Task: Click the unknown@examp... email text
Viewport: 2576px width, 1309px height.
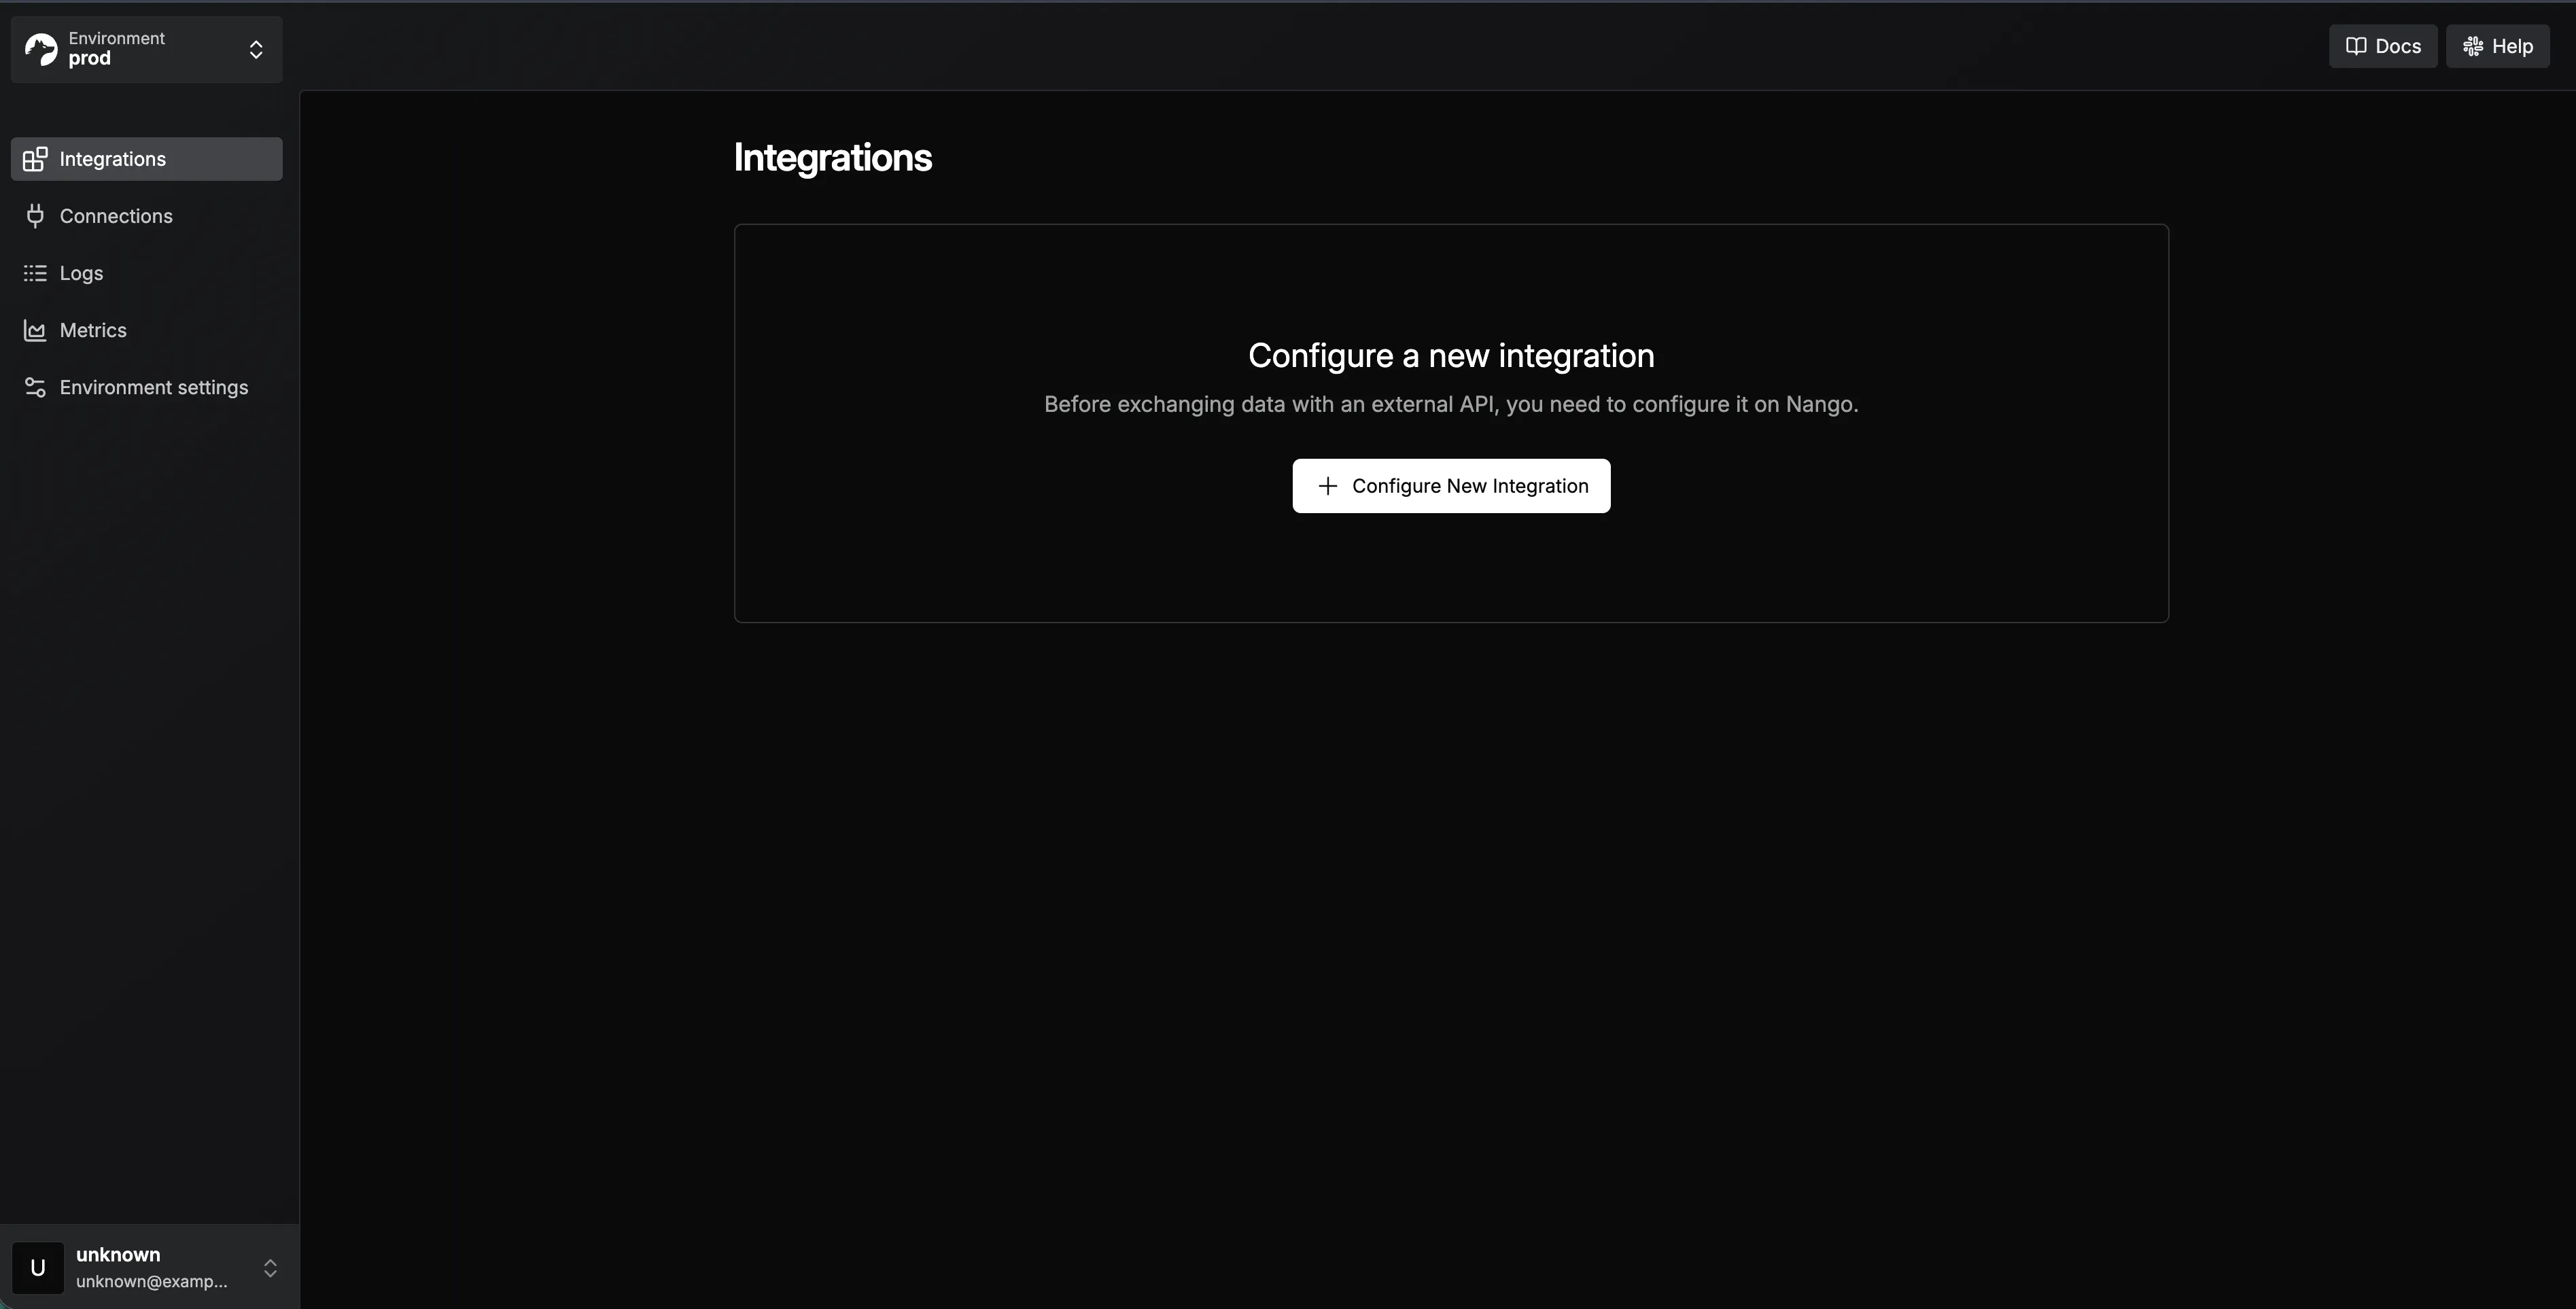Action: (151, 1283)
